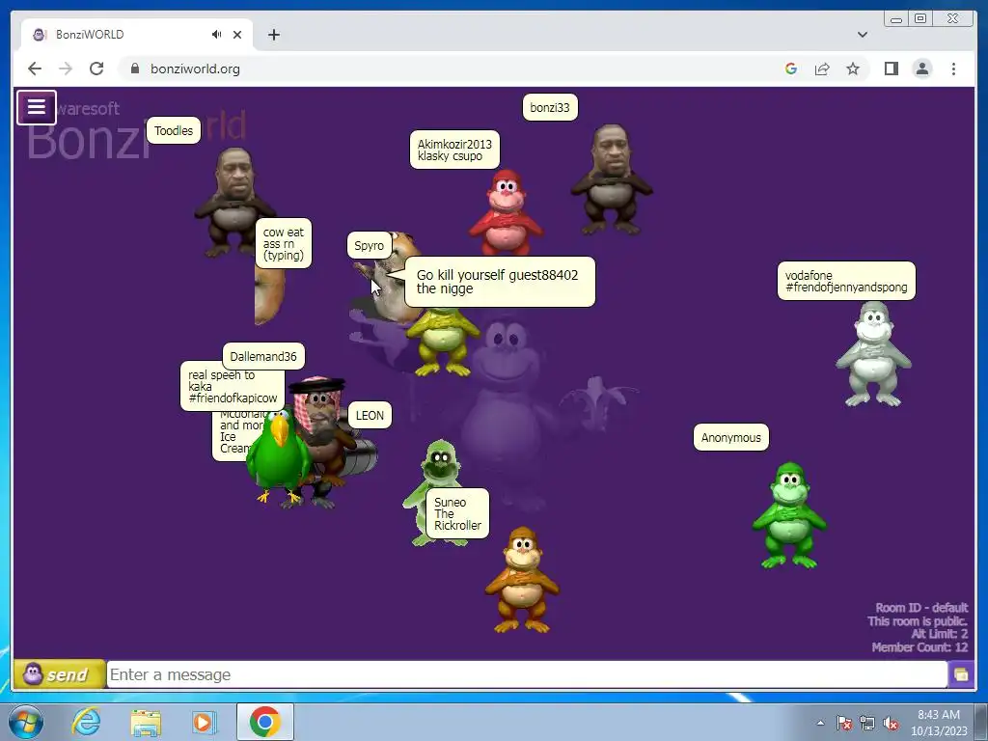Open Windows Explorer from taskbar

tap(146, 722)
